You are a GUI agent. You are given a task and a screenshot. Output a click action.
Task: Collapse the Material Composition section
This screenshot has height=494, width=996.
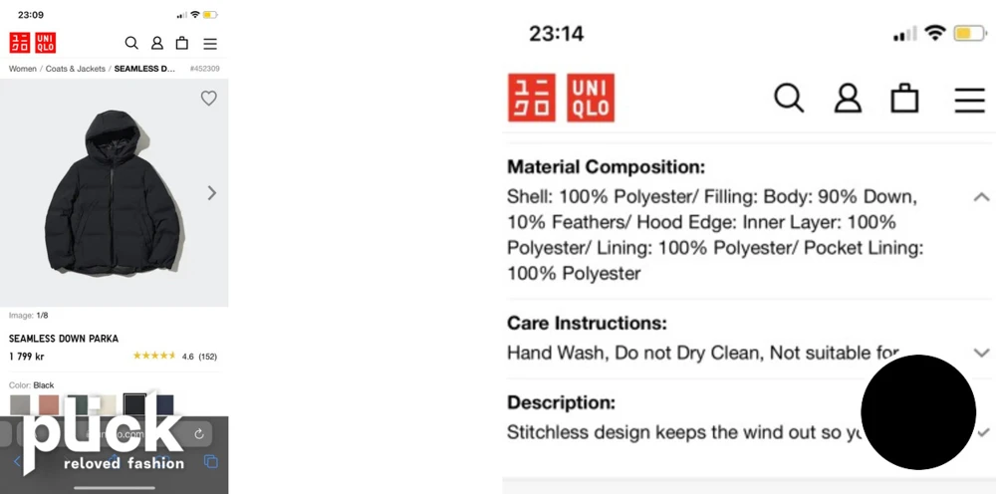pos(981,197)
